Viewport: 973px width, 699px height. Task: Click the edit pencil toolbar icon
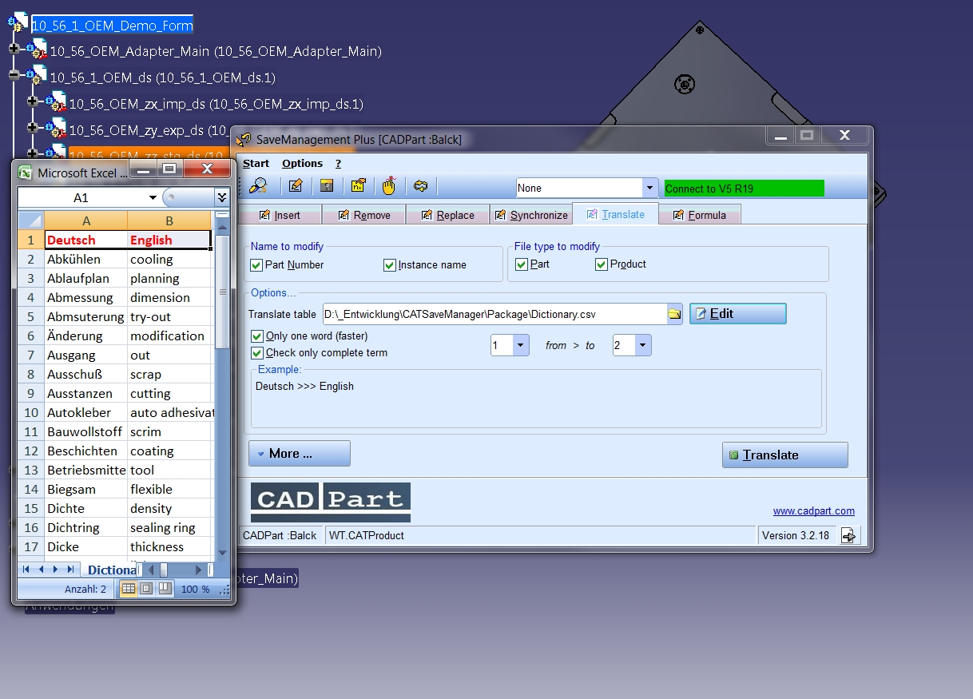(296, 187)
